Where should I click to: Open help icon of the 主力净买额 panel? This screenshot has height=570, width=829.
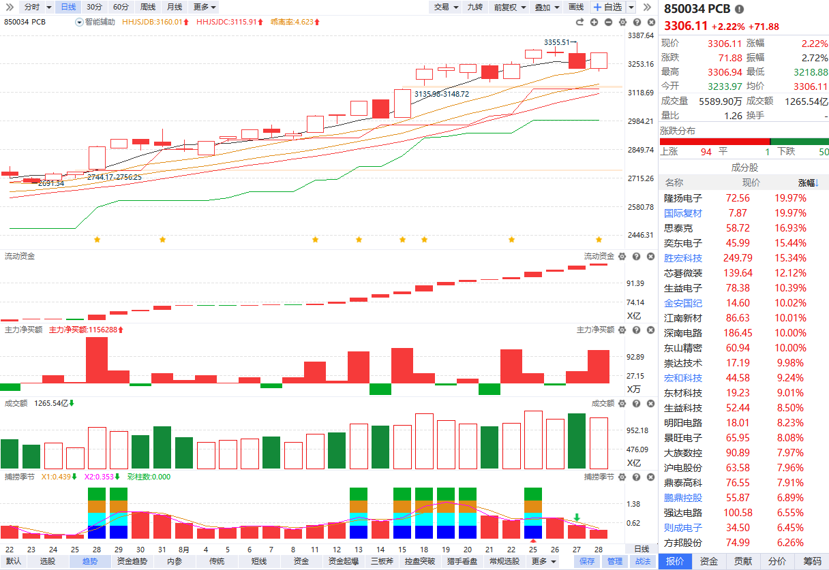pyautogui.click(x=635, y=330)
